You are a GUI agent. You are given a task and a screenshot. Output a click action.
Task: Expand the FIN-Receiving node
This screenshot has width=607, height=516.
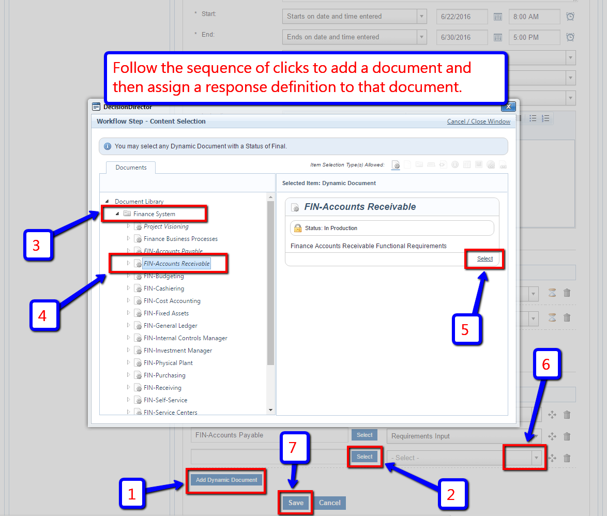128,387
